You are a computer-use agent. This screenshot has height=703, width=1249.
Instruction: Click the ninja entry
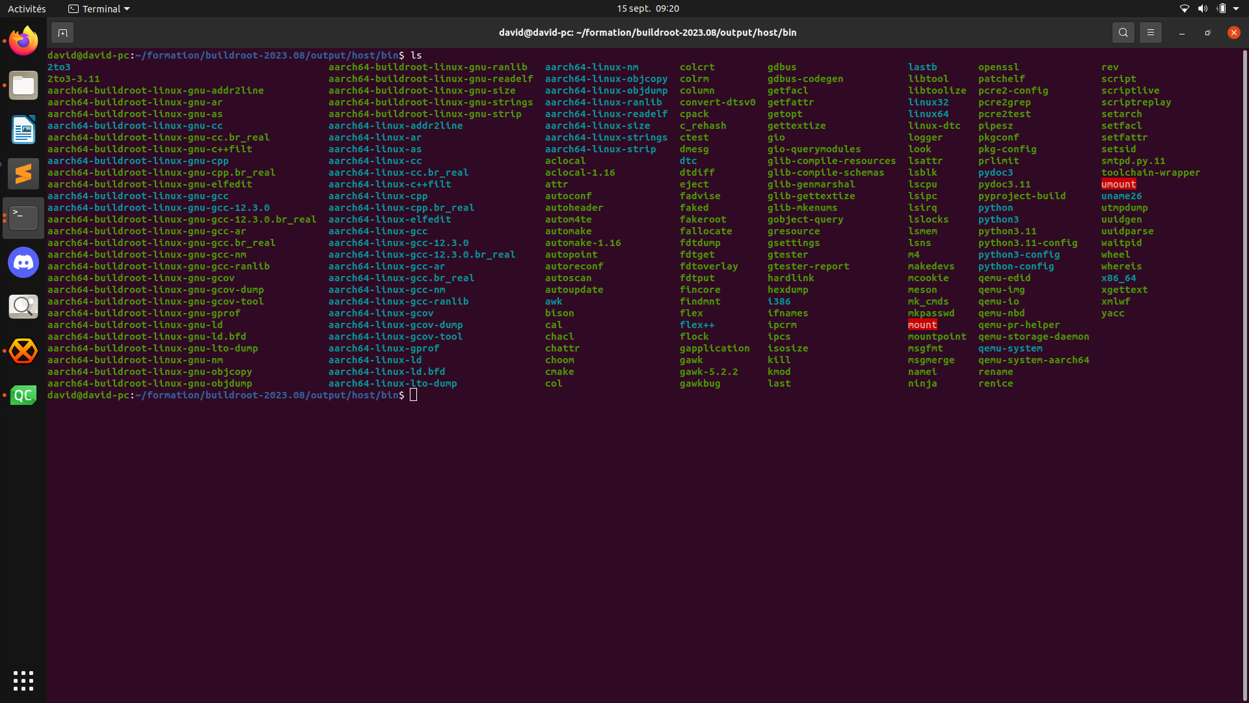pos(922,383)
